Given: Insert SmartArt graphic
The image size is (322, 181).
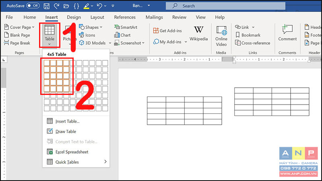Looking at the screenshot, I should point(126,27).
